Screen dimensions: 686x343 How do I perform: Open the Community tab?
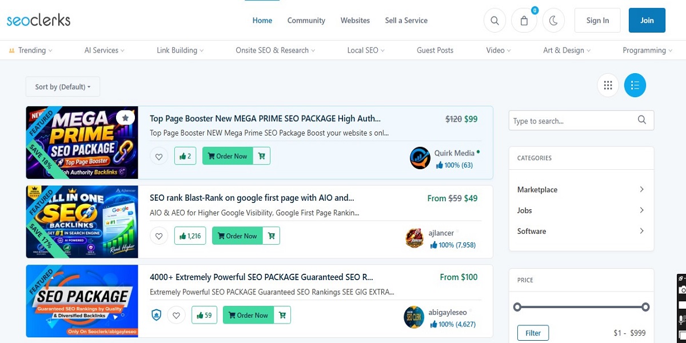(x=306, y=21)
